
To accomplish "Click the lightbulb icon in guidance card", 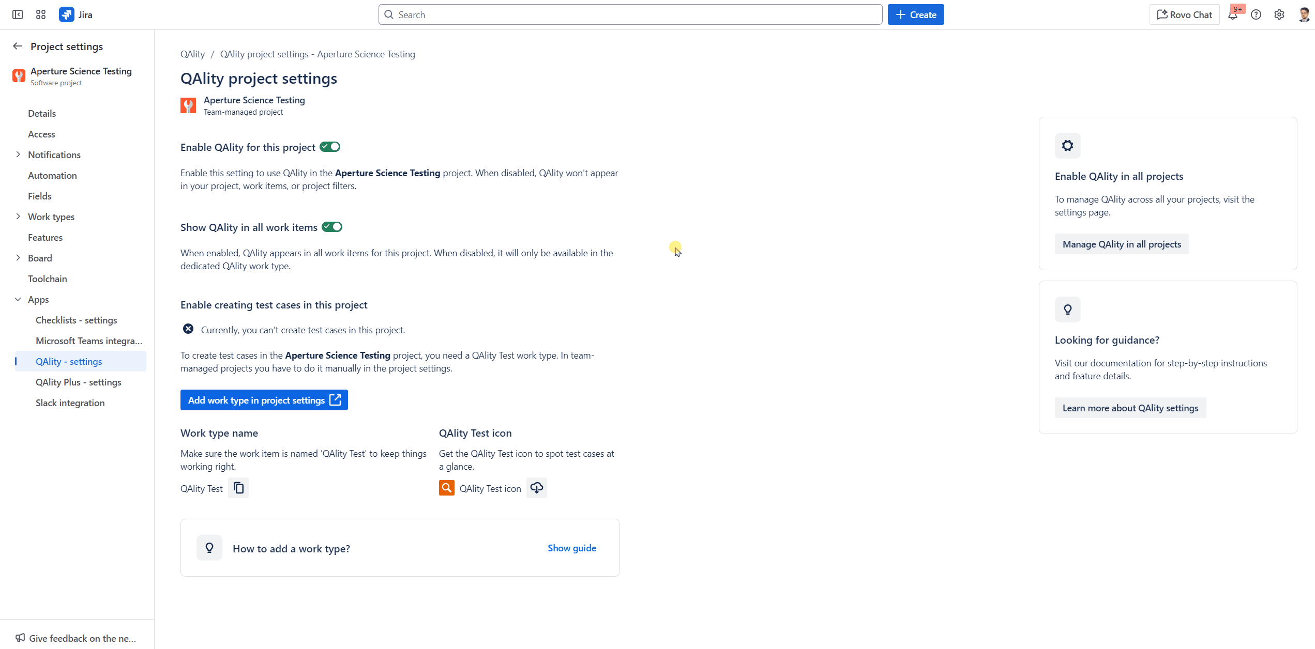I will point(1068,310).
